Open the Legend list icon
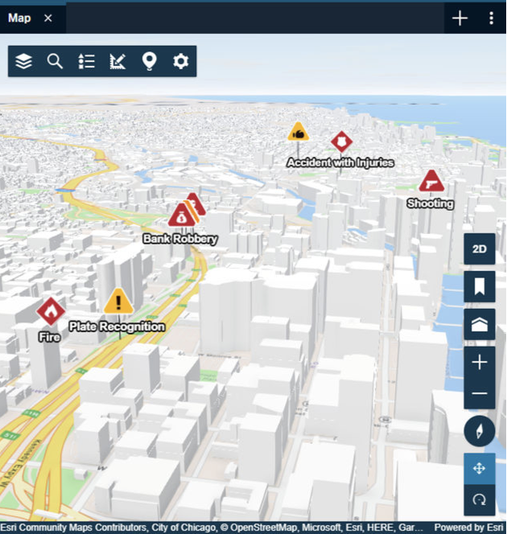 click(x=87, y=61)
